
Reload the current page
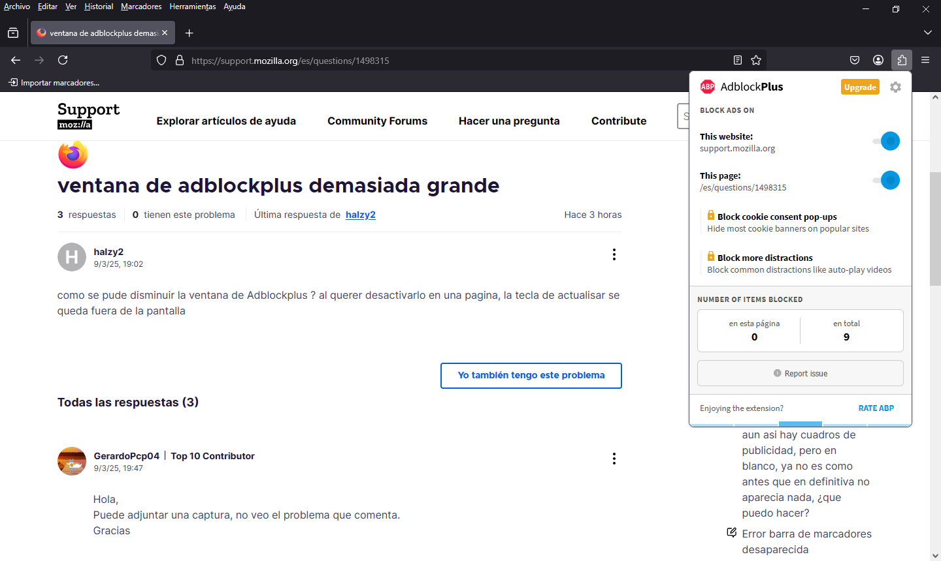[63, 60]
